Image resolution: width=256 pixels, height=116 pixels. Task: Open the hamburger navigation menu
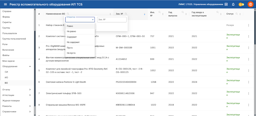(x=5, y=4)
